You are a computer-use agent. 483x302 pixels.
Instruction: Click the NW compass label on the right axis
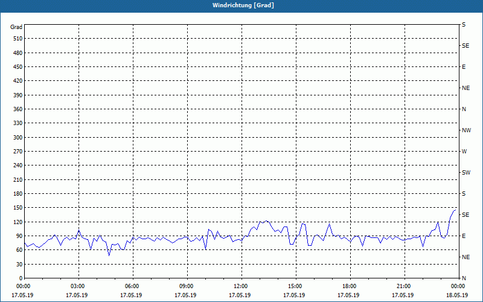(466, 130)
